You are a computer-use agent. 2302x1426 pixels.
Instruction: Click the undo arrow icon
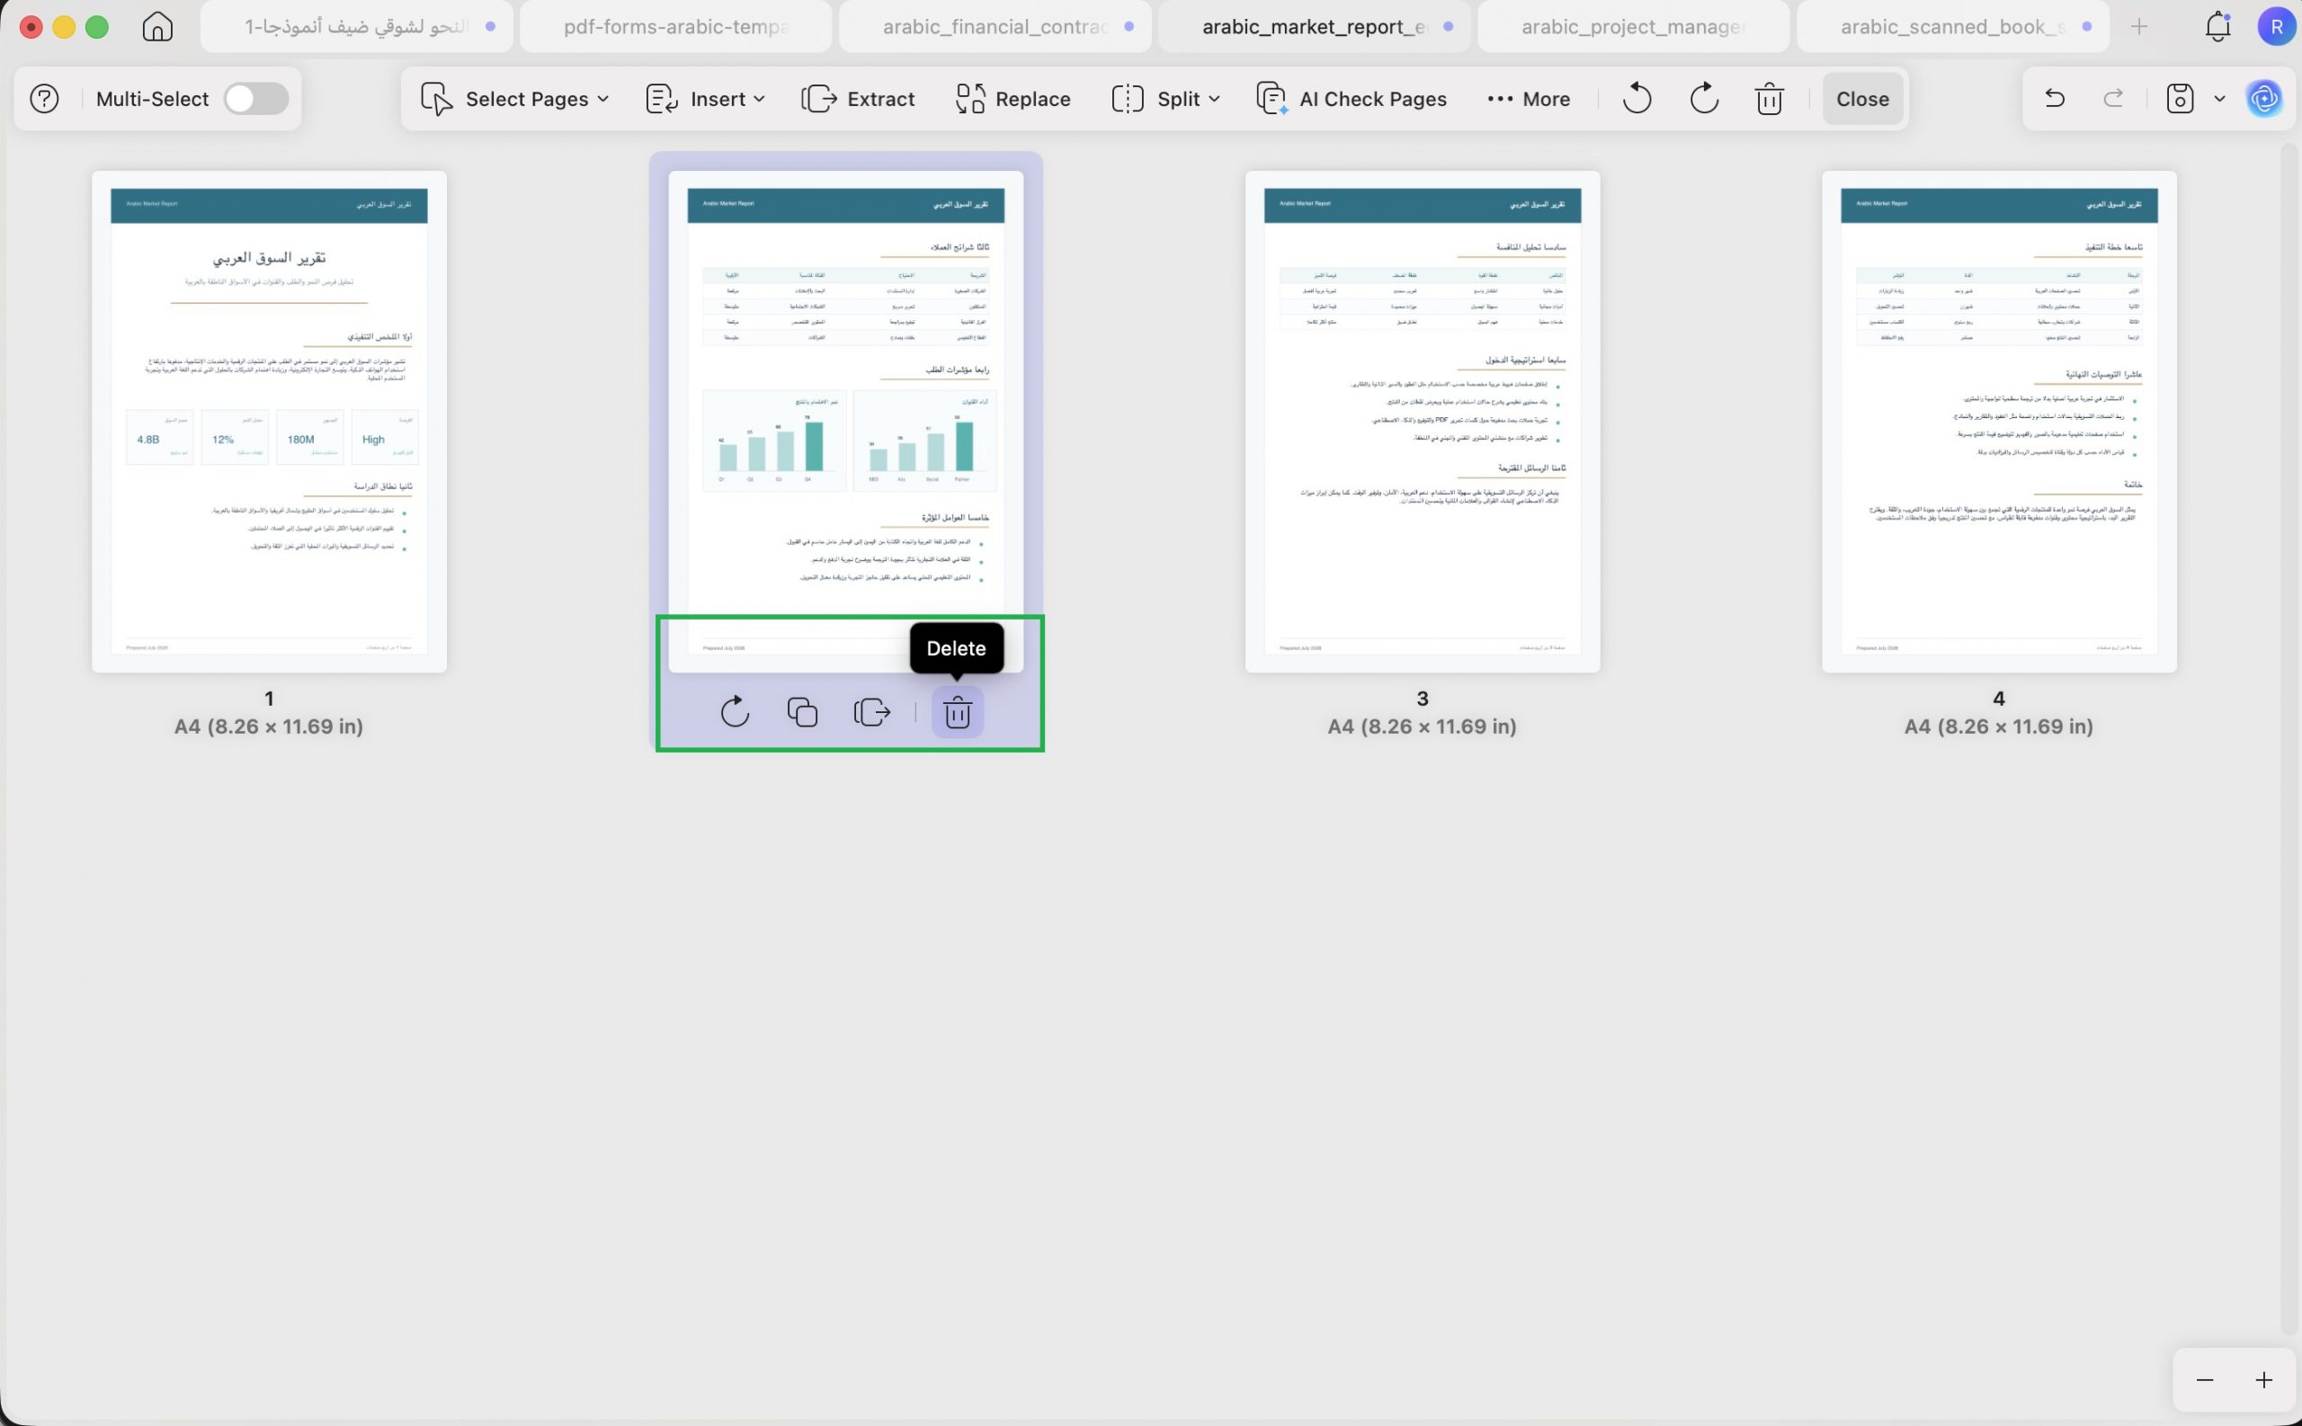click(x=2055, y=98)
